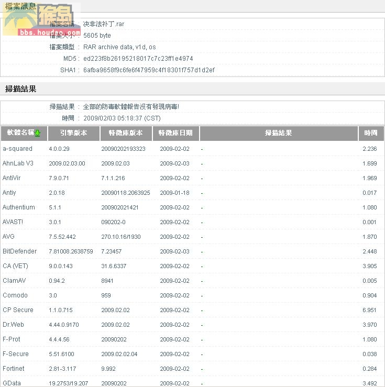Click engine version 7.81008.2638759 of BitDefender

pyautogui.click(x=71, y=251)
